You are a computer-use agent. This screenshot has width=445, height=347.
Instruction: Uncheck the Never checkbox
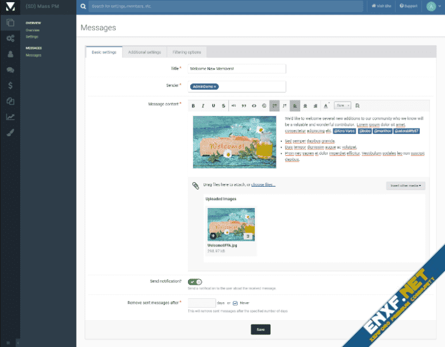point(235,303)
